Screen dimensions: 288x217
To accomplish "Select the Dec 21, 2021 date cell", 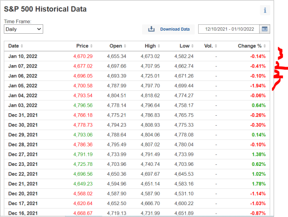I will click(23, 184).
